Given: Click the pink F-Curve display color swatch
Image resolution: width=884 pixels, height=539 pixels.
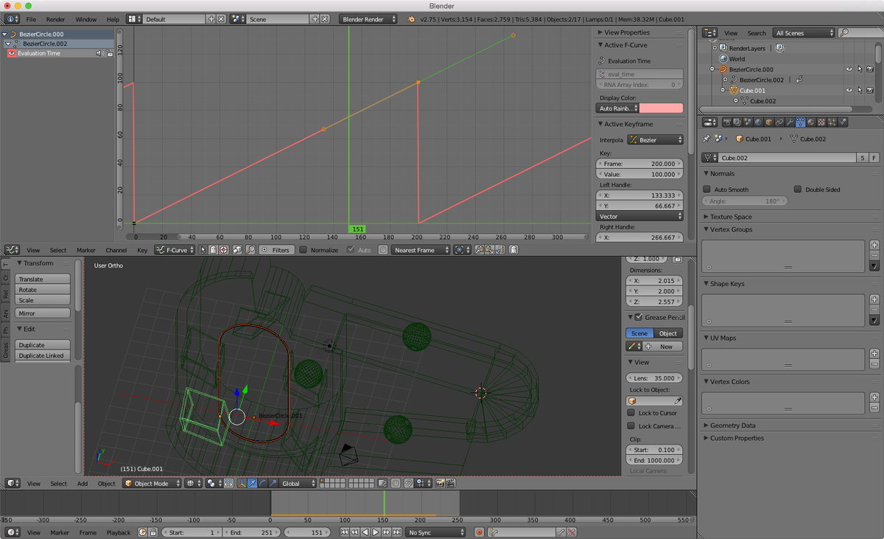Looking at the screenshot, I should (x=662, y=108).
